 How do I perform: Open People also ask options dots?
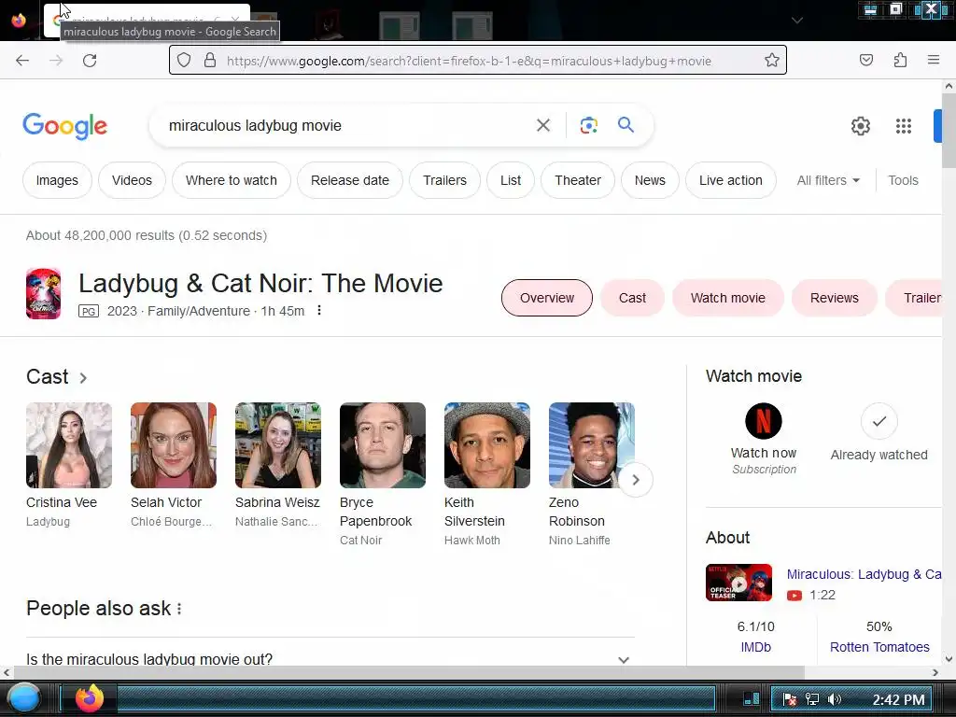(179, 609)
